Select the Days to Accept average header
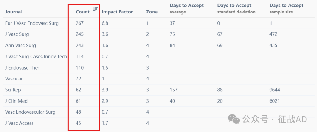Screen dimensions: 317x132 (187, 9)
